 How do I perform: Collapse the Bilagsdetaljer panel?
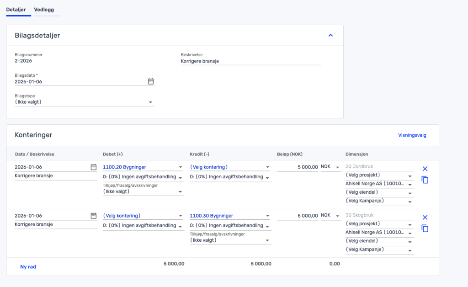tap(331, 35)
